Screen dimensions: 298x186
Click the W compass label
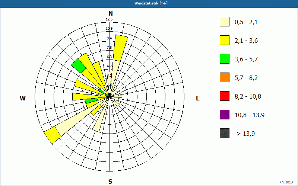[23, 98]
